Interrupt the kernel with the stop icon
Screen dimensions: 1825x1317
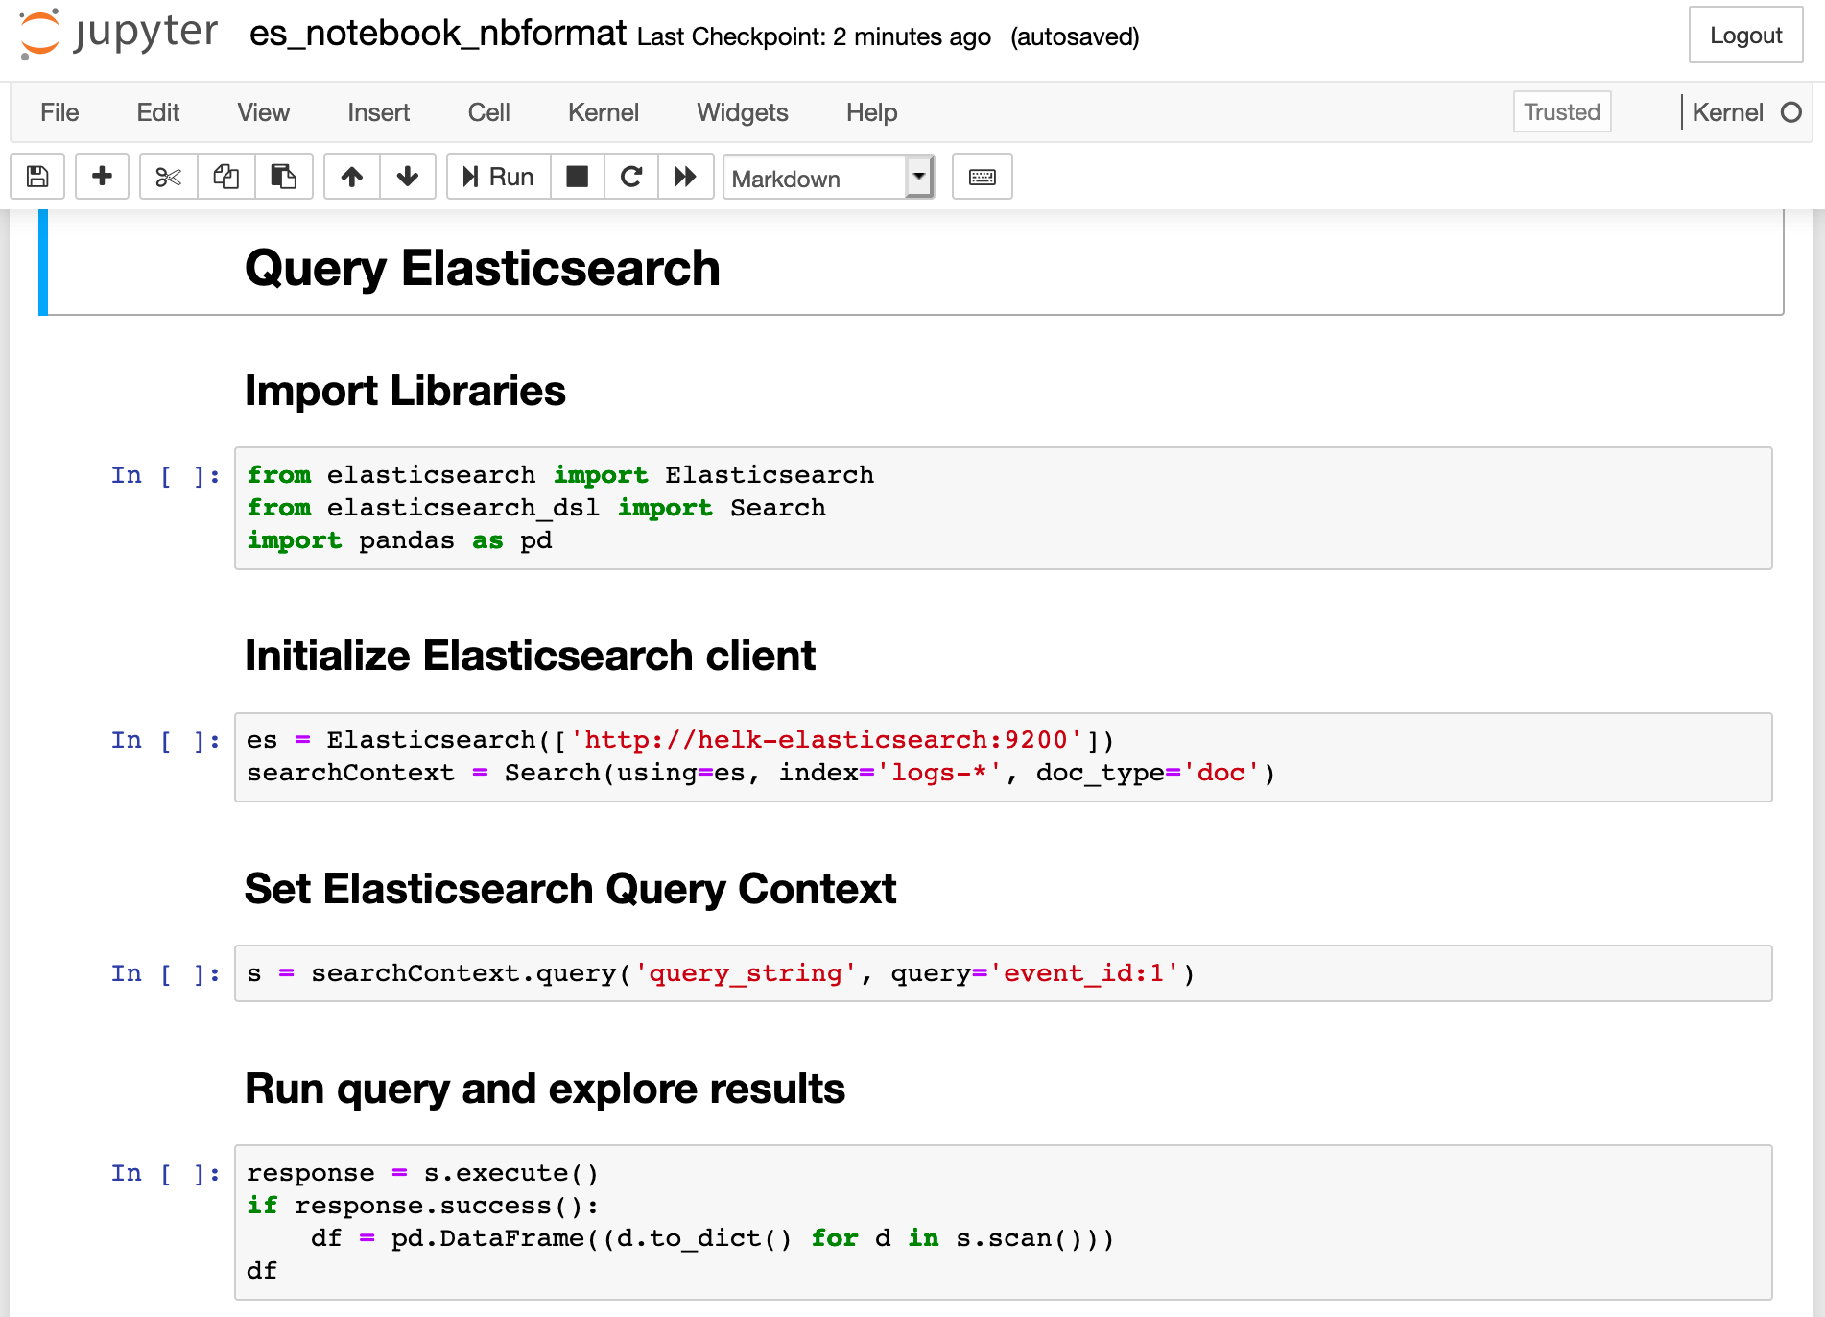coord(576,177)
